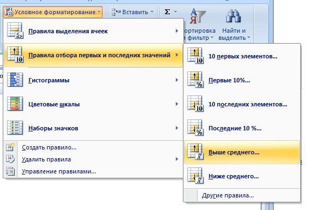Open Правила выделения ячеек submenu

[x=93, y=31]
